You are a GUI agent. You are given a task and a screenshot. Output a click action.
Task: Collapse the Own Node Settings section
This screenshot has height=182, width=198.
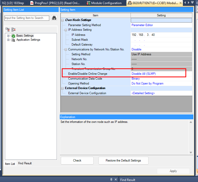pyautogui.click(x=63, y=20)
